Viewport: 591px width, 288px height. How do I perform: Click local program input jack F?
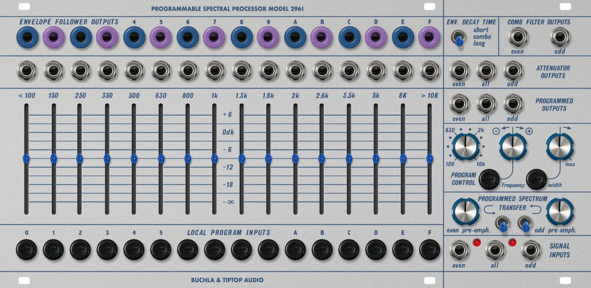(x=428, y=249)
